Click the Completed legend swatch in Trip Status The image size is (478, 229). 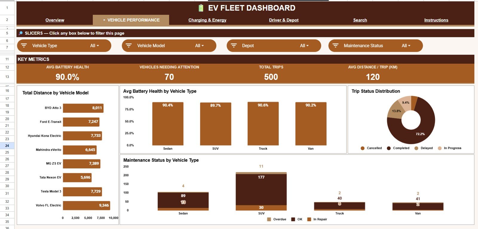[389, 148]
